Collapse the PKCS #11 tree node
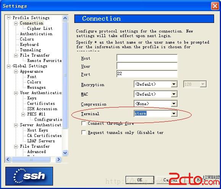 (x=23, y=114)
